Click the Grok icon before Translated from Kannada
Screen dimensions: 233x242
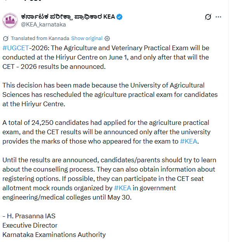6,39
